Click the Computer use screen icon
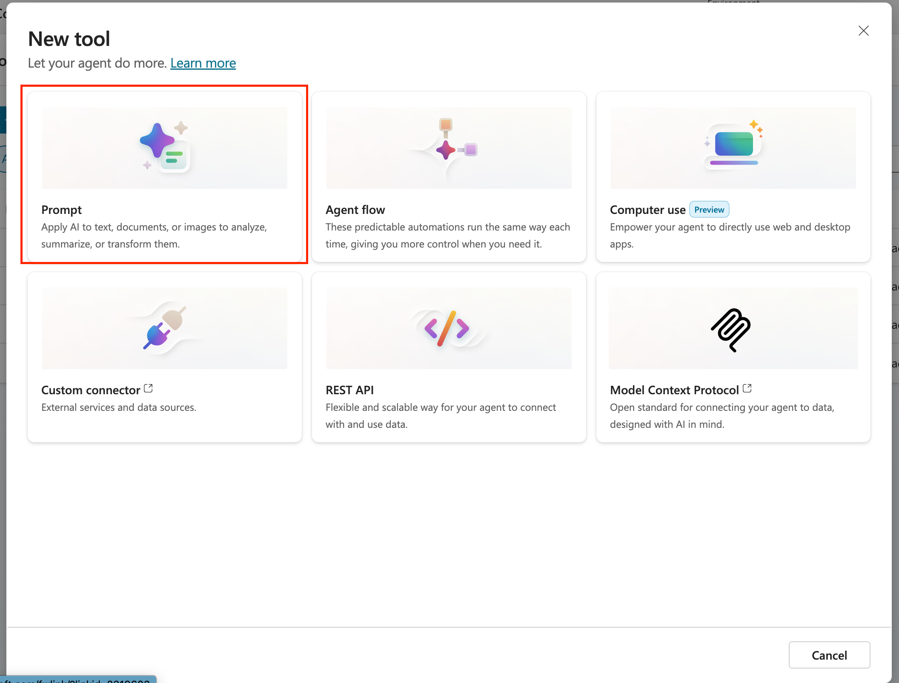Screen dimensions: 899x683 (x=733, y=145)
